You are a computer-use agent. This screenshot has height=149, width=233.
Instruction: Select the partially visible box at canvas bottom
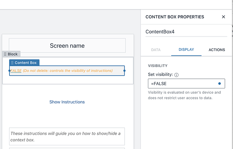pyautogui.click(x=67, y=148)
